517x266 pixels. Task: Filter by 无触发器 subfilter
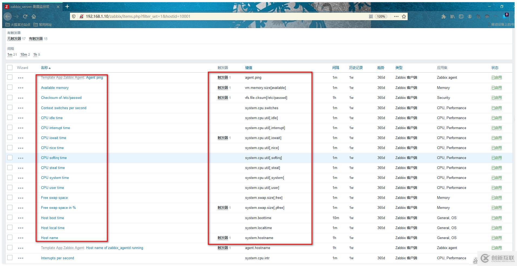(x=14, y=39)
